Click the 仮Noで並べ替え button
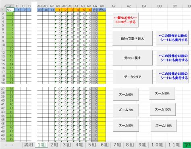191x149 pixels. [x=133, y=39]
